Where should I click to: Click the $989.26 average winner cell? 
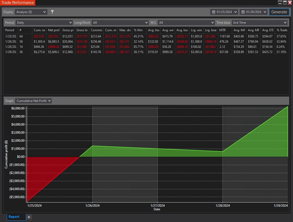tap(167, 52)
